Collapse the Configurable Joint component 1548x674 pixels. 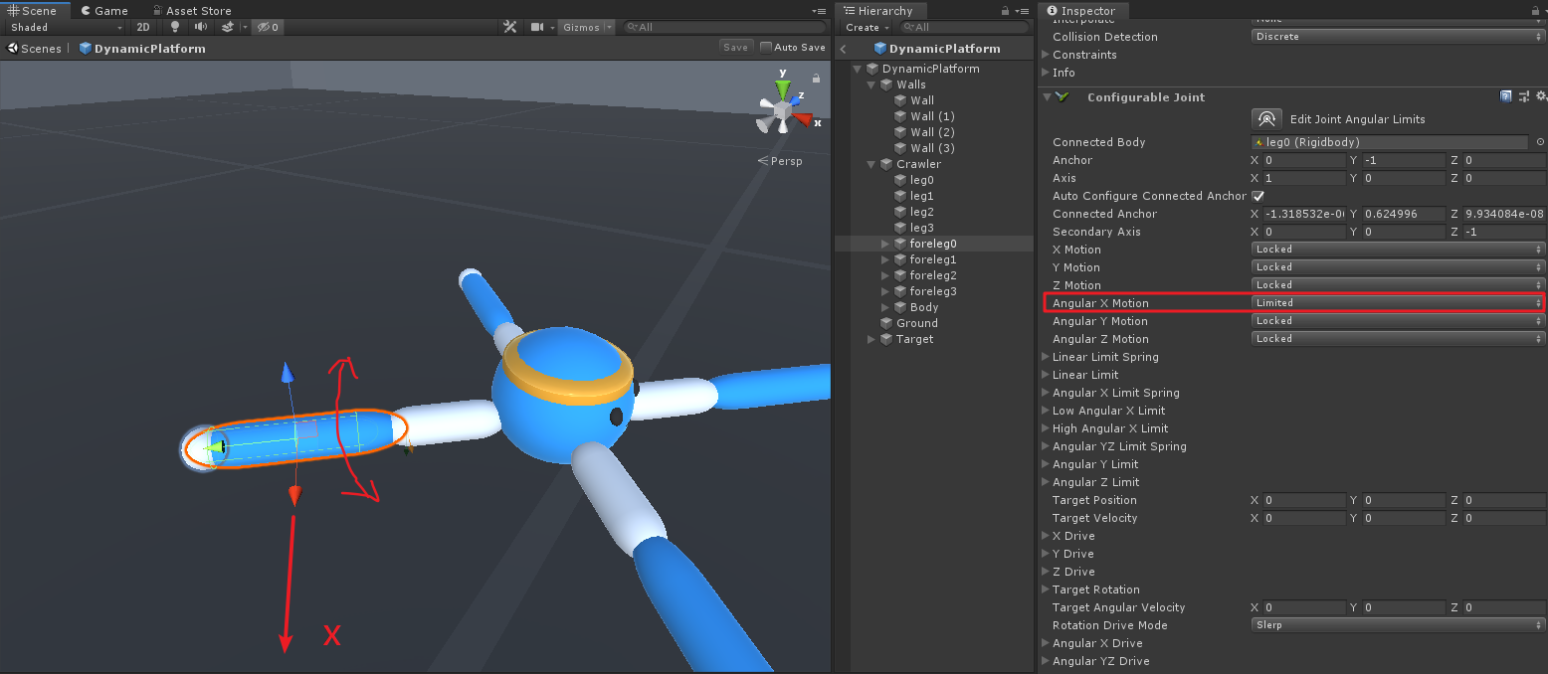tap(1046, 97)
